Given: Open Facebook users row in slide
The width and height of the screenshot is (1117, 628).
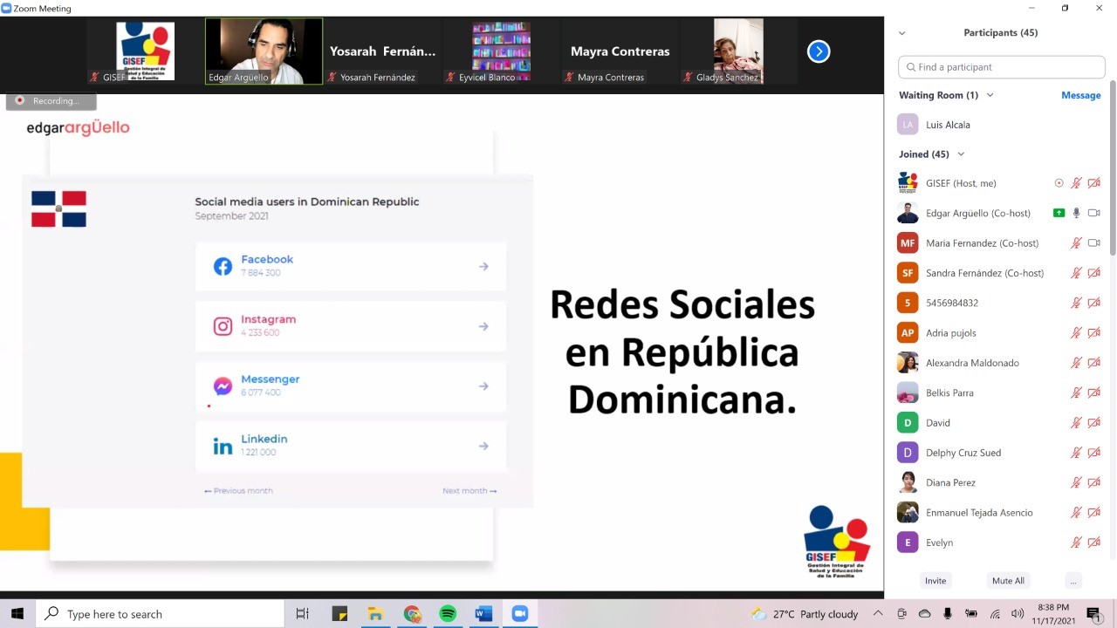Looking at the screenshot, I should pos(351,266).
